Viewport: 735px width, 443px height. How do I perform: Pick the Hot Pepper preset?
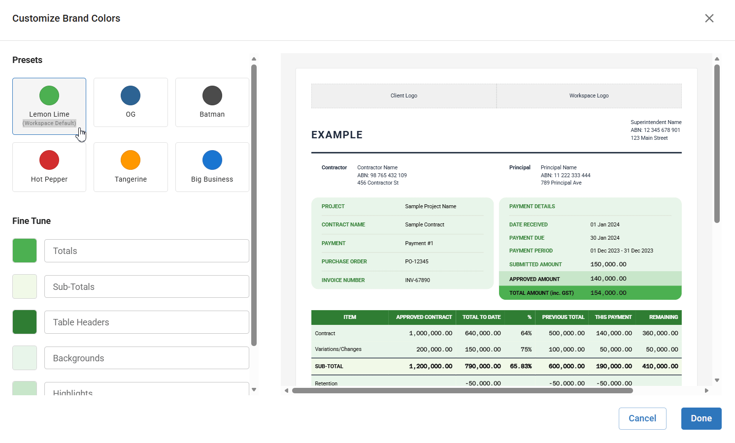(x=49, y=167)
